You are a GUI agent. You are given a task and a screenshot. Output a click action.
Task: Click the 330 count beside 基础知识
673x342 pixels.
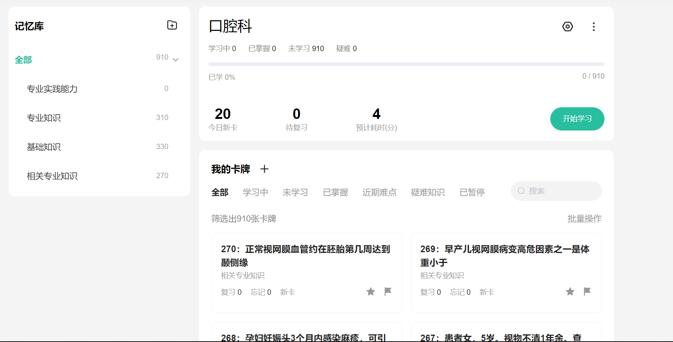(162, 147)
